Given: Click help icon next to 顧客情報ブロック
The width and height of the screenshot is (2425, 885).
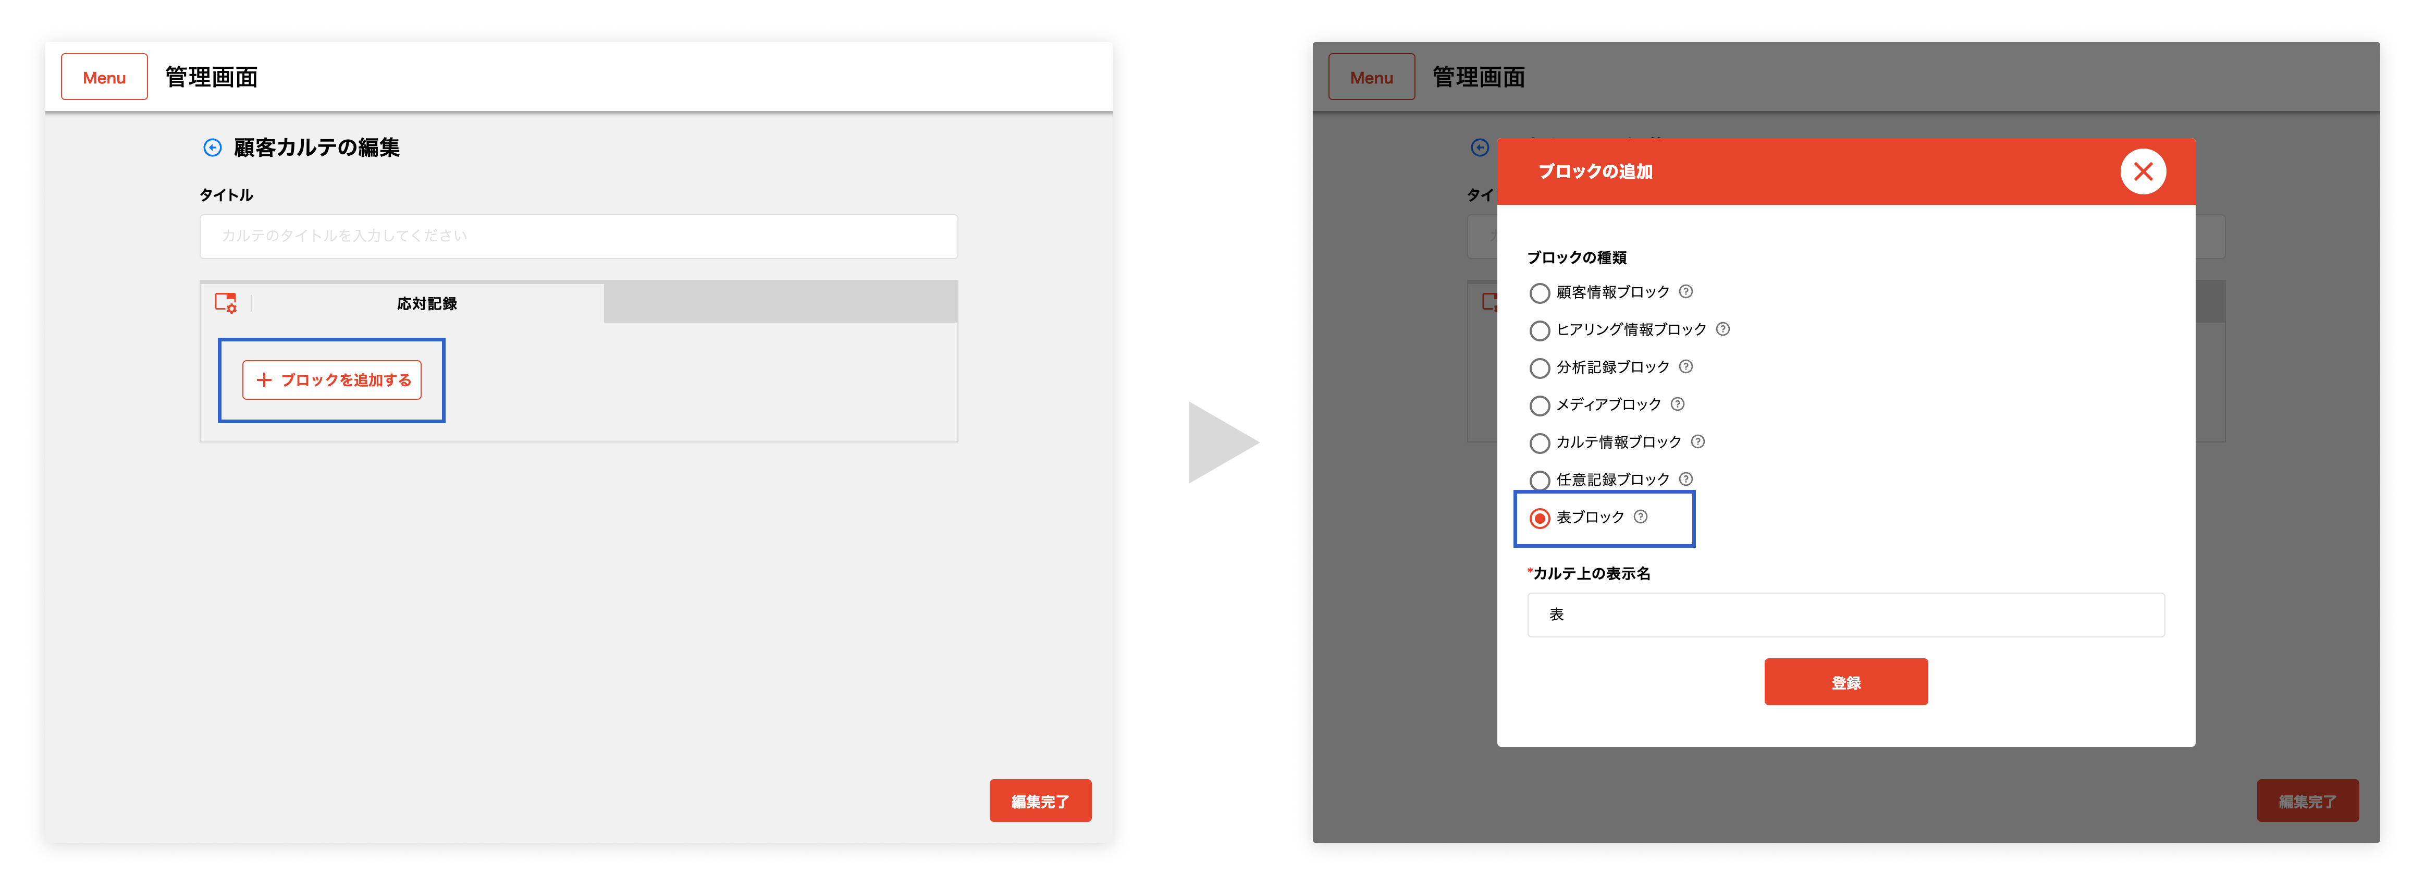Looking at the screenshot, I should [1686, 292].
